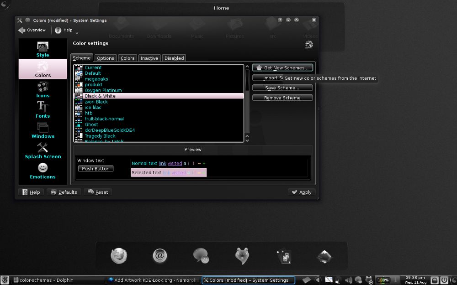Select the megabaks color scheme
The width and height of the screenshot is (457, 285).
click(x=159, y=79)
